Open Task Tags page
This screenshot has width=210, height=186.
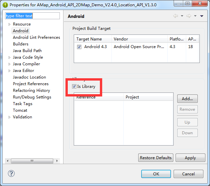coord(22,104)
